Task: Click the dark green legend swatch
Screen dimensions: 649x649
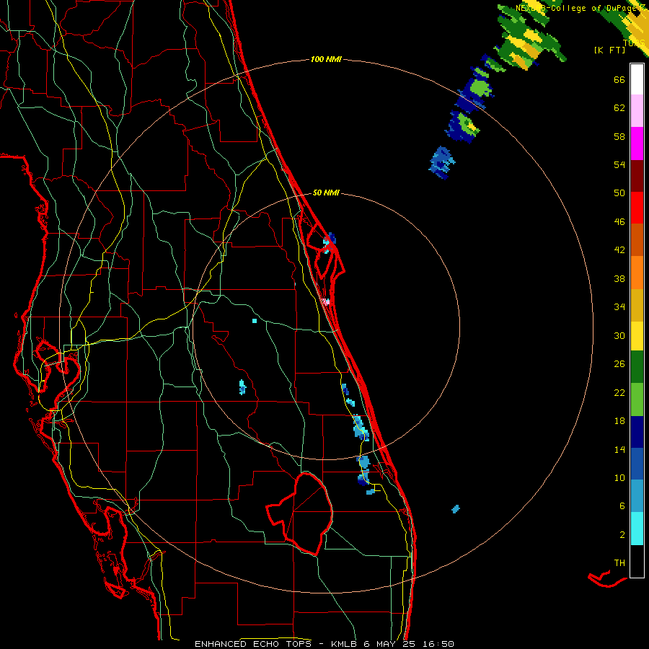Action: (637, 367)
